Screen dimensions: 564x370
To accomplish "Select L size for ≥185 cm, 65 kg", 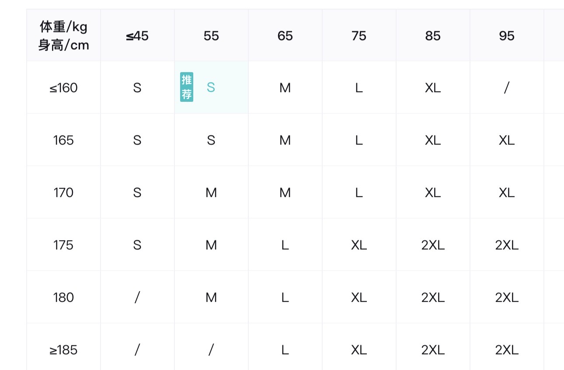I will [285, 350].
